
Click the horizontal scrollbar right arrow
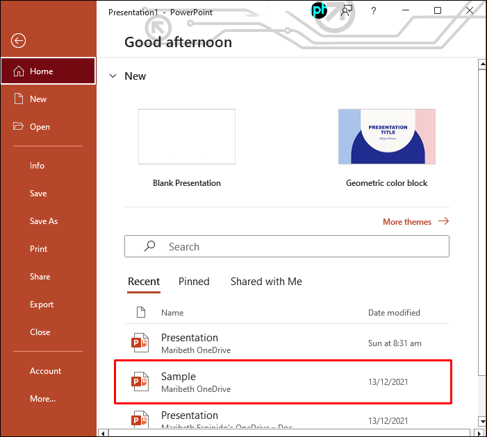point(479,433)
